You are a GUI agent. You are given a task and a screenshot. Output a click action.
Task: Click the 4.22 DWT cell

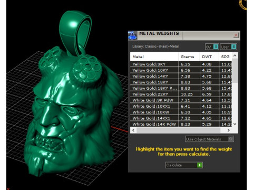pos(209,70)
